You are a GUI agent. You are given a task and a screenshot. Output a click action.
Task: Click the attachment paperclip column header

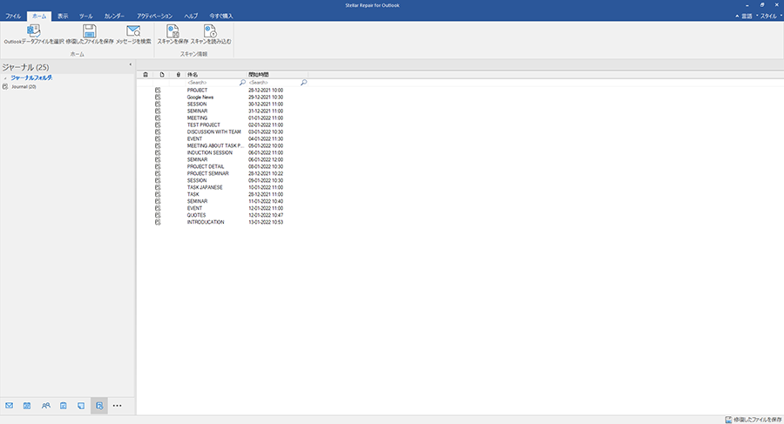click(178, 75)
